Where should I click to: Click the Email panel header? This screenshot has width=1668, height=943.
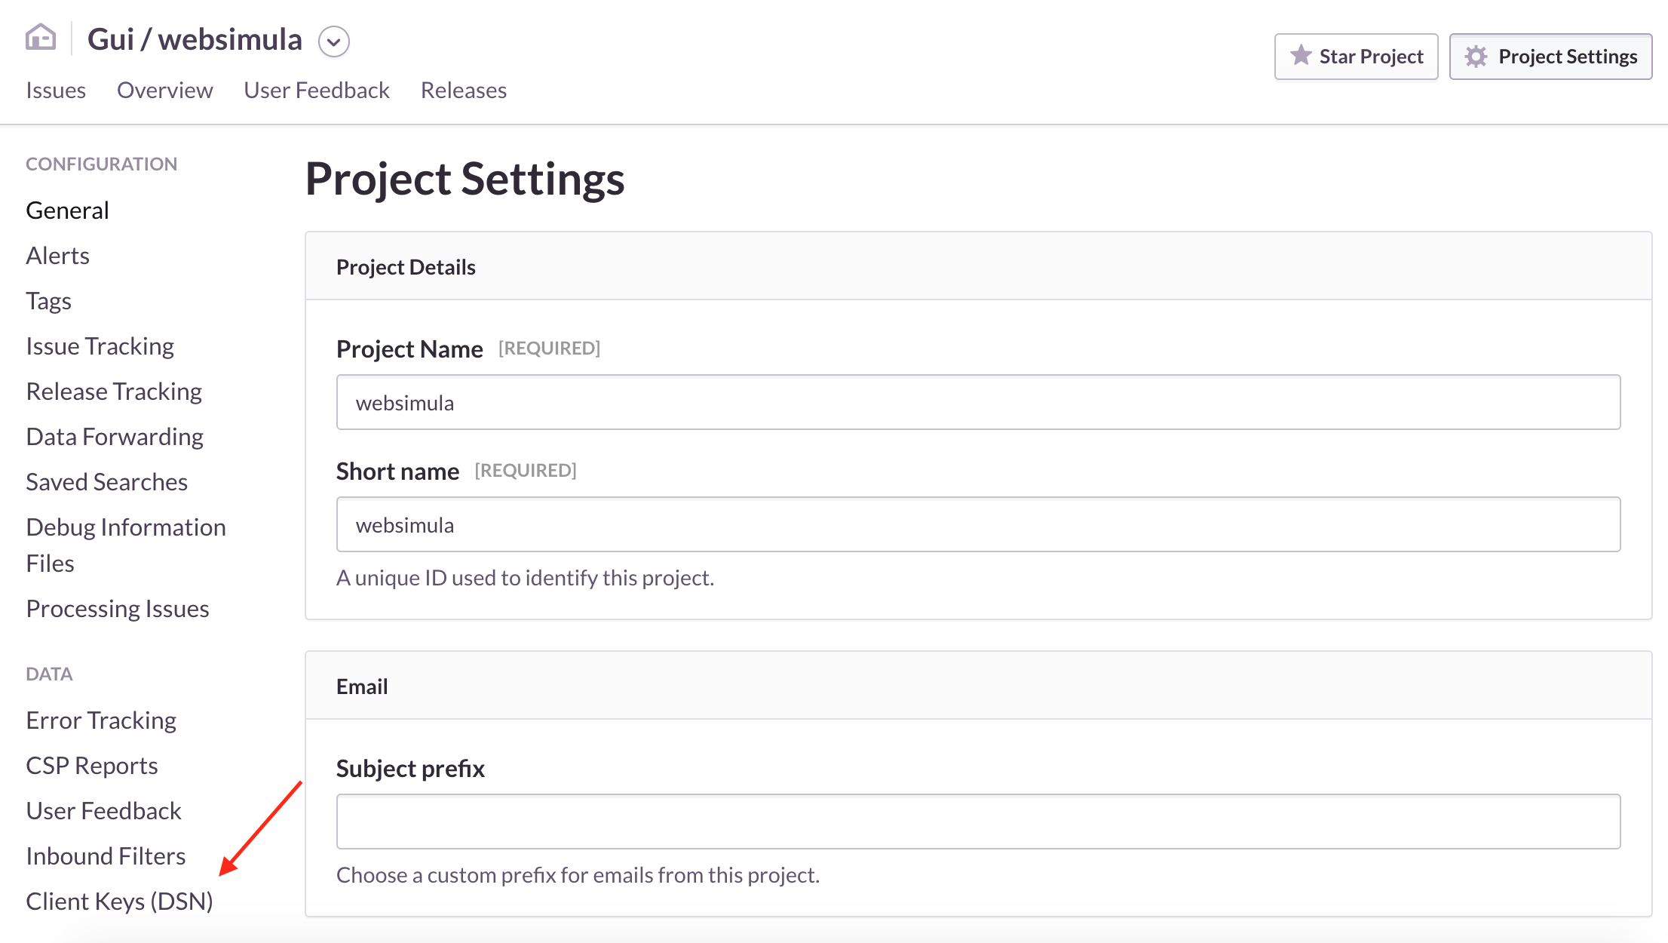(978, 686)
